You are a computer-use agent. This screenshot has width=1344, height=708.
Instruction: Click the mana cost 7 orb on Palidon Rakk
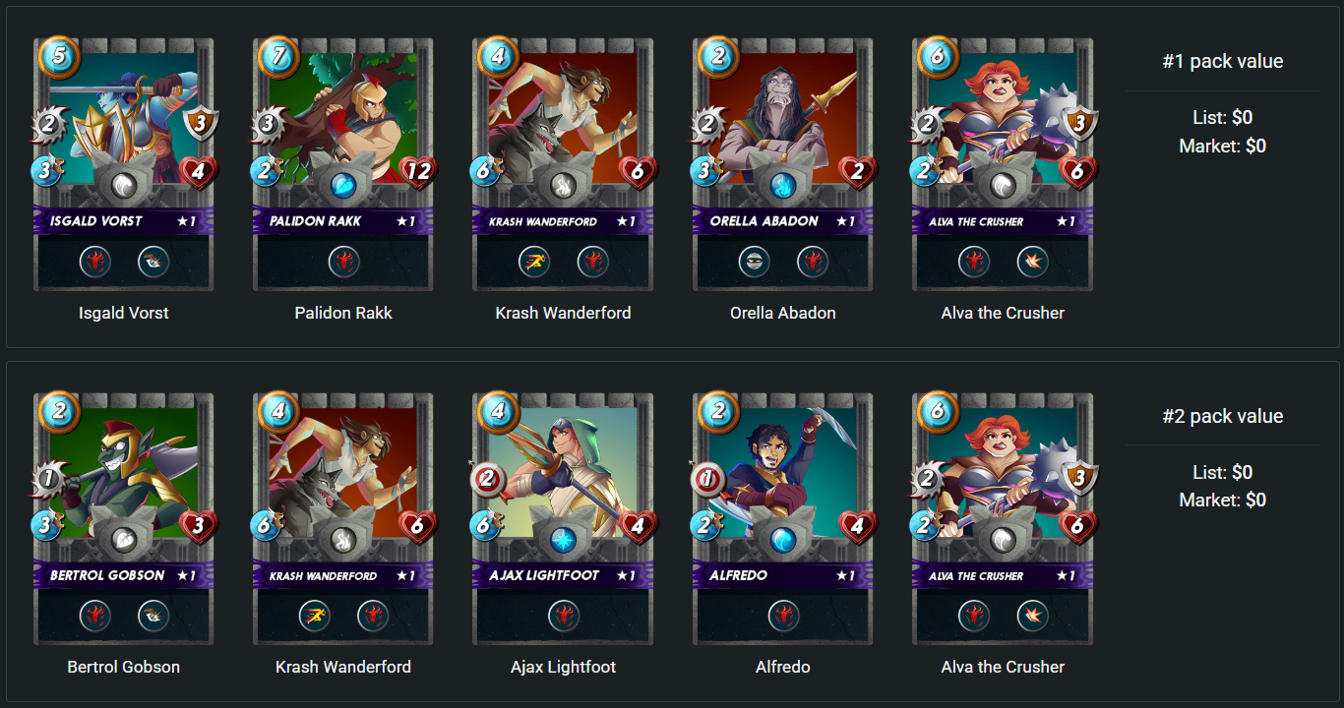coord(277,56)
